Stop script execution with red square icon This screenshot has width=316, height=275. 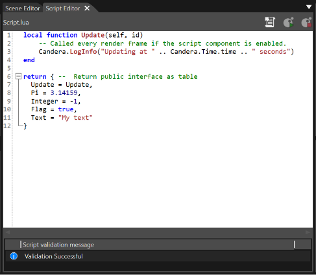click(306, 22)
